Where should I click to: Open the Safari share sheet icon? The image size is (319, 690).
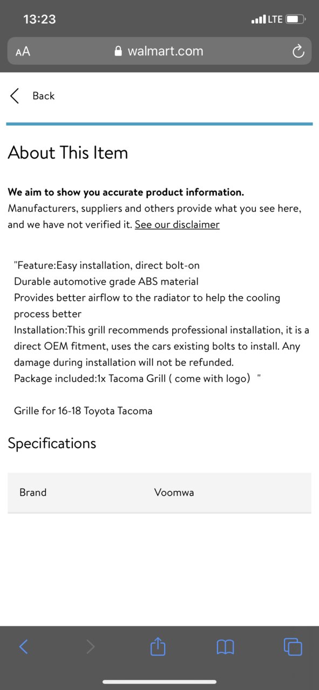point(158,646)
